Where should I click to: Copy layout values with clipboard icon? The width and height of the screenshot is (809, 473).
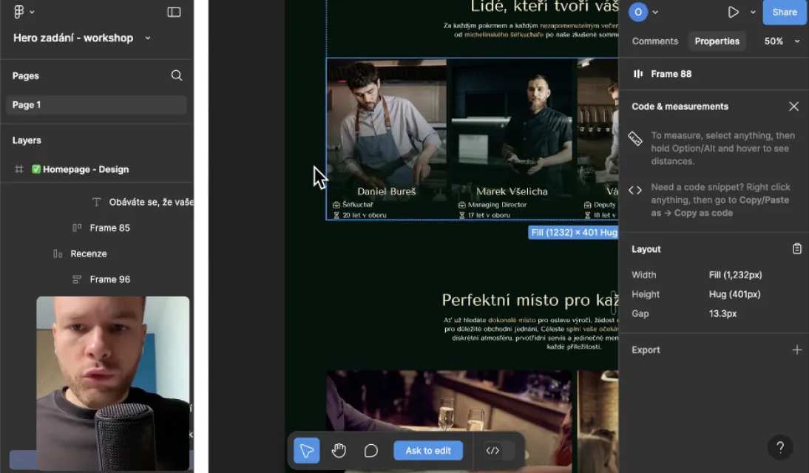(x=796, y=248)
